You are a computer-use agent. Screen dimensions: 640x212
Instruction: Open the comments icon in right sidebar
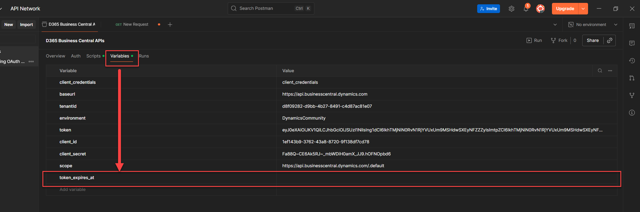click(632, 43)
